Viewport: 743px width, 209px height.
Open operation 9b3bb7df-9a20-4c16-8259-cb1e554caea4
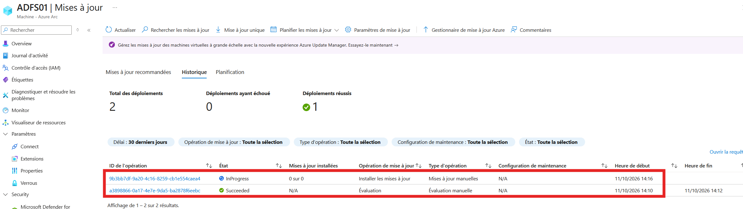(x=155, y=178)
